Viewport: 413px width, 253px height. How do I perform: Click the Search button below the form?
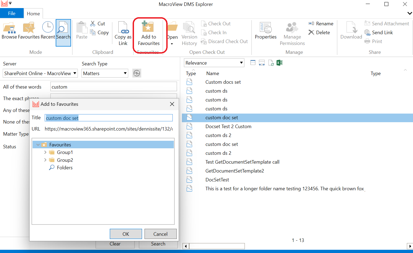click(158, 244)
